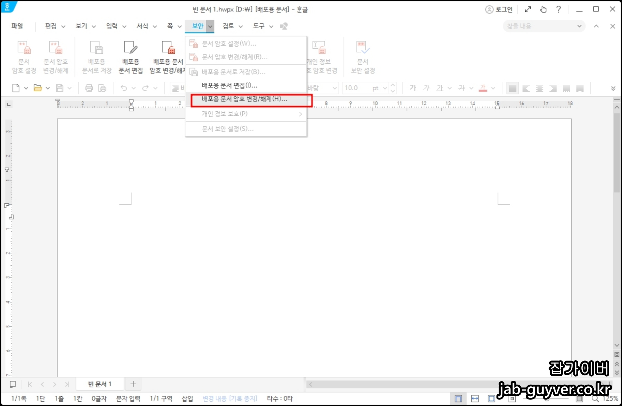This screenshot has height=406, width=622.
Task: Click the save diskette icon
Action: point(60,88)
